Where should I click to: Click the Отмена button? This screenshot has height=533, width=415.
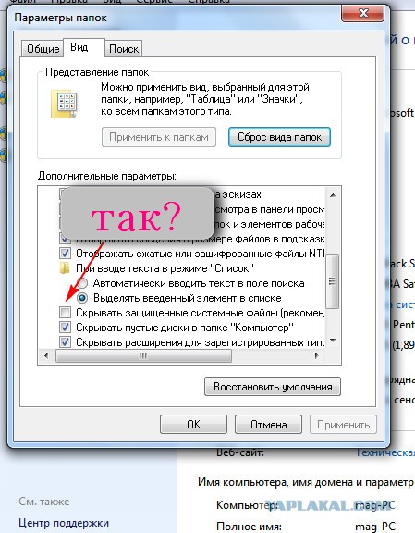[268, 425]
